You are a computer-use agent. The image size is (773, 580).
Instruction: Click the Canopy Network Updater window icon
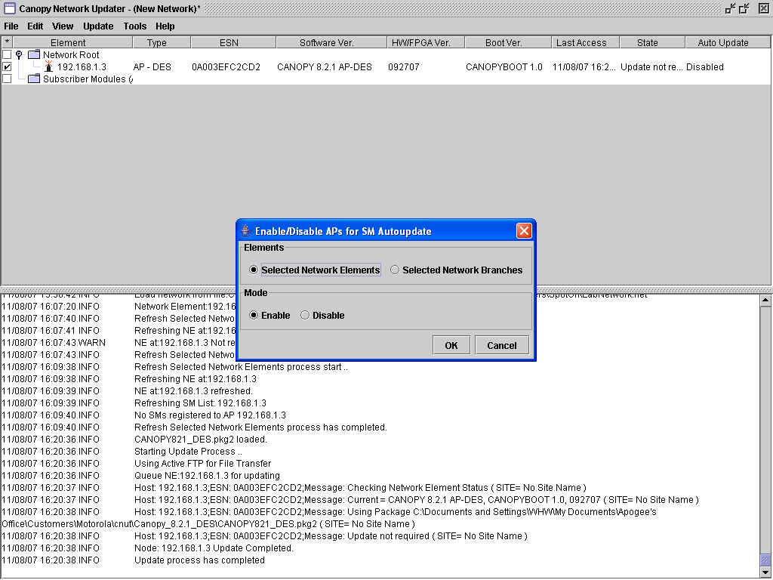[x=10, y=9]
